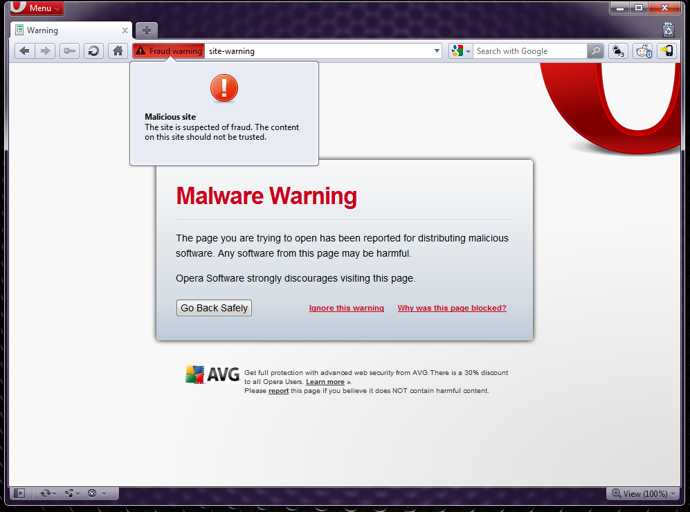Open the closed tabs trash icon
Viewport: 690px width, 512px height.
[x=668, y=29]
